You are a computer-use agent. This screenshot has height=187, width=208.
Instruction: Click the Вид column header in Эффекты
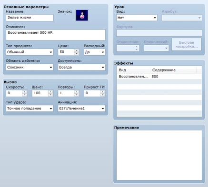(133, 70)
